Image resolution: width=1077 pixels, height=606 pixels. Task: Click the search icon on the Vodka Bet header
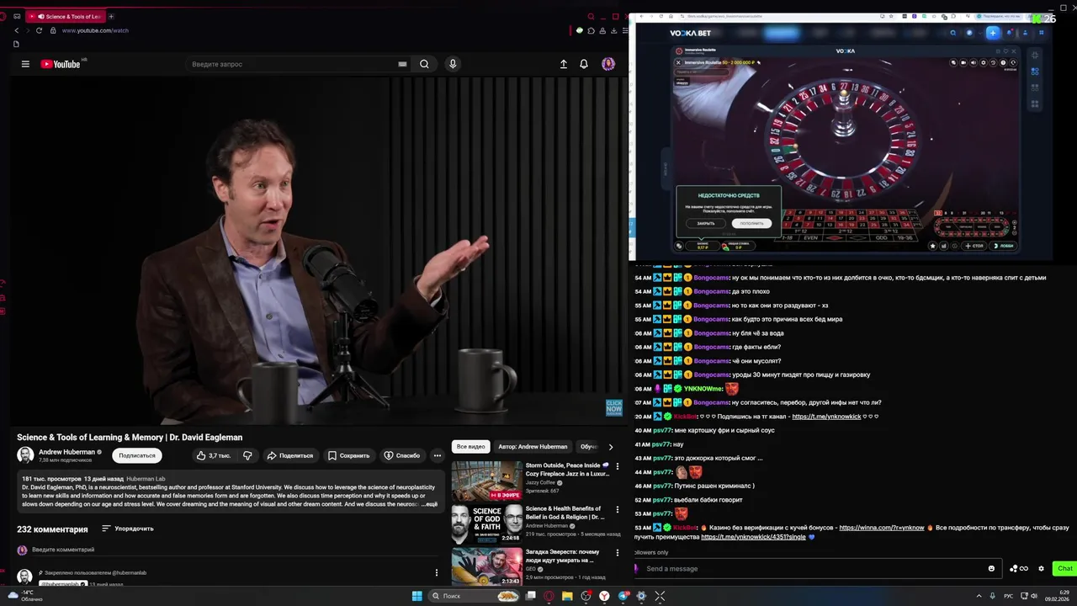pos(952,33)
